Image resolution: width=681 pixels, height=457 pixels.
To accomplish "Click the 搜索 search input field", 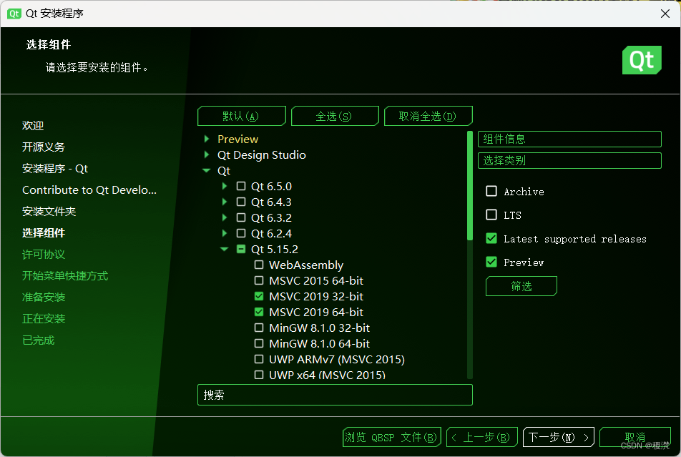I will [x=335, y=395].
